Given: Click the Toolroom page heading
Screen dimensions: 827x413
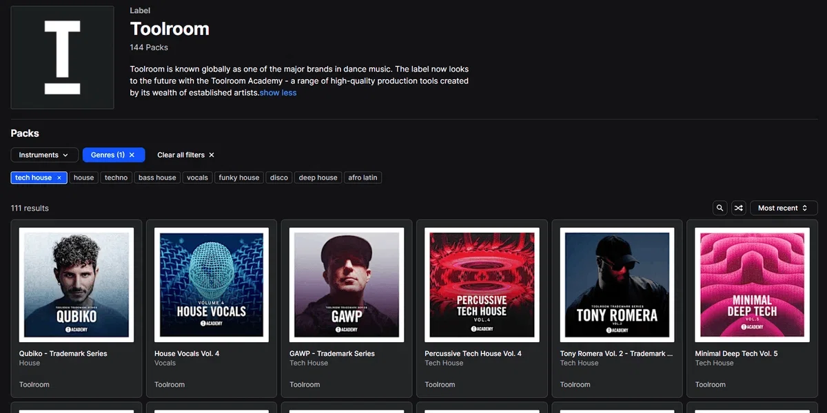Looking at the screenshot, I should coord(170,29).
